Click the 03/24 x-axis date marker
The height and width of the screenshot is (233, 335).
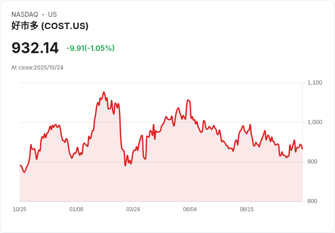point(133,209)
